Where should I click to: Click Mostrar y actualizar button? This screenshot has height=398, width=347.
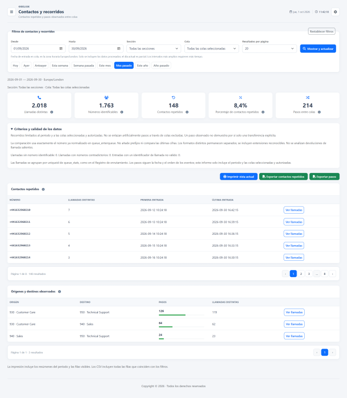318,49
